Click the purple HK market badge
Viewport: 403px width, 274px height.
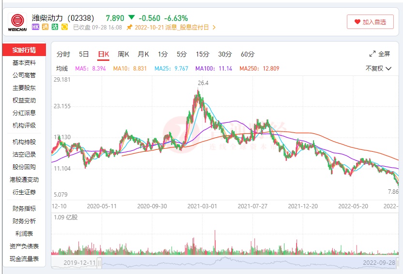coord(35,28)
